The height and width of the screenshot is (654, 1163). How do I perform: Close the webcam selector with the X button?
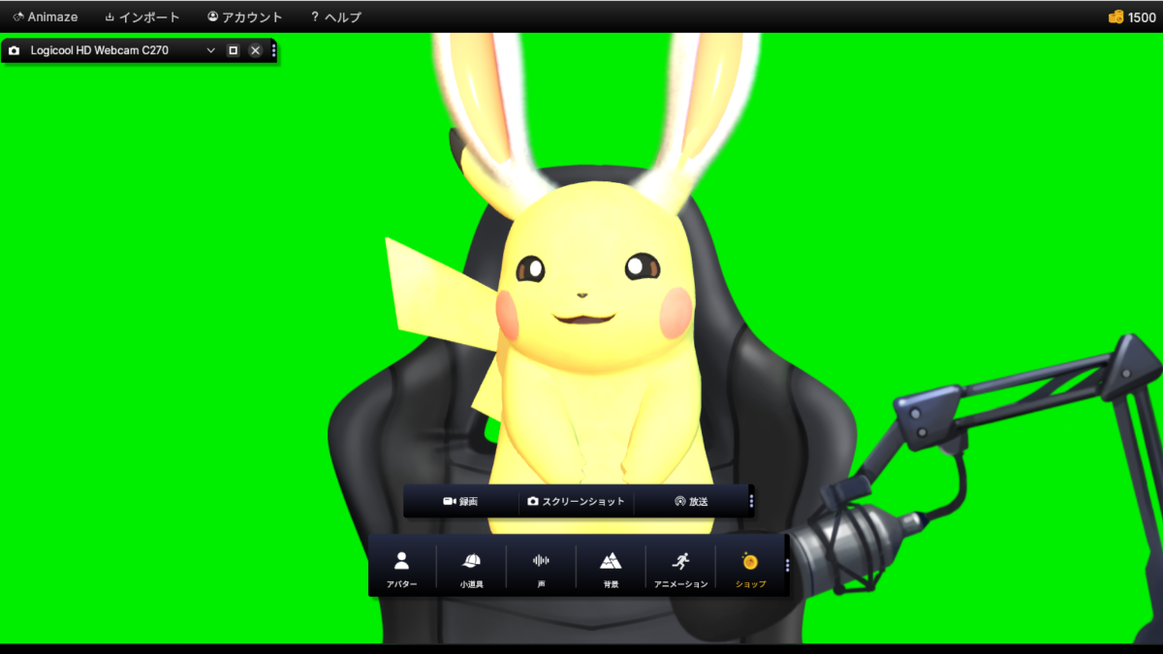pyautogui.click(x=255, y=50)
